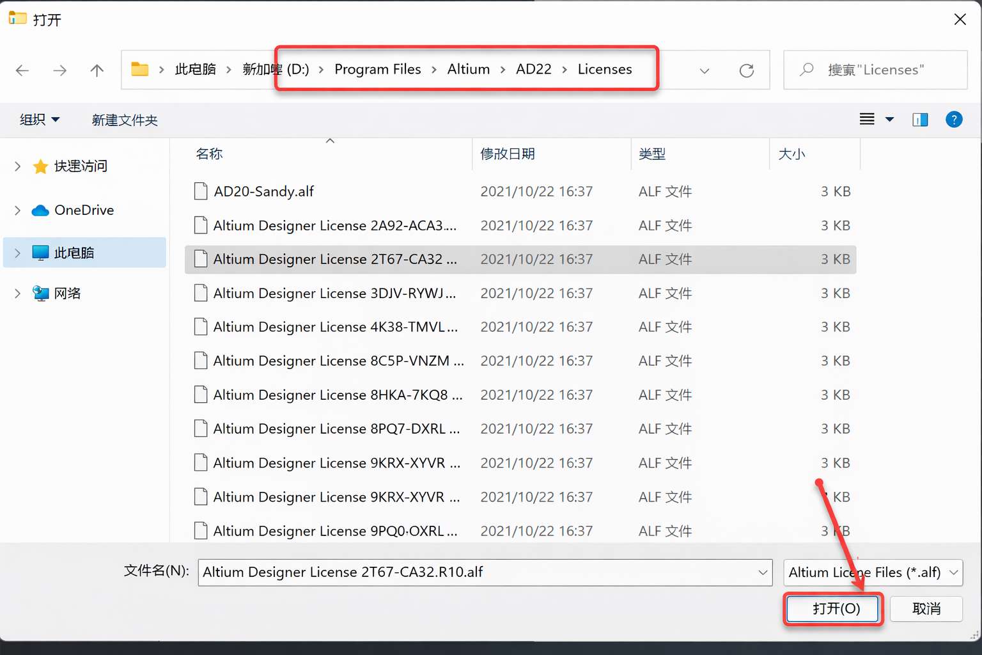
Task: Navigate to 此电脑 in the breadcrumb
Action: pos(196,69)
